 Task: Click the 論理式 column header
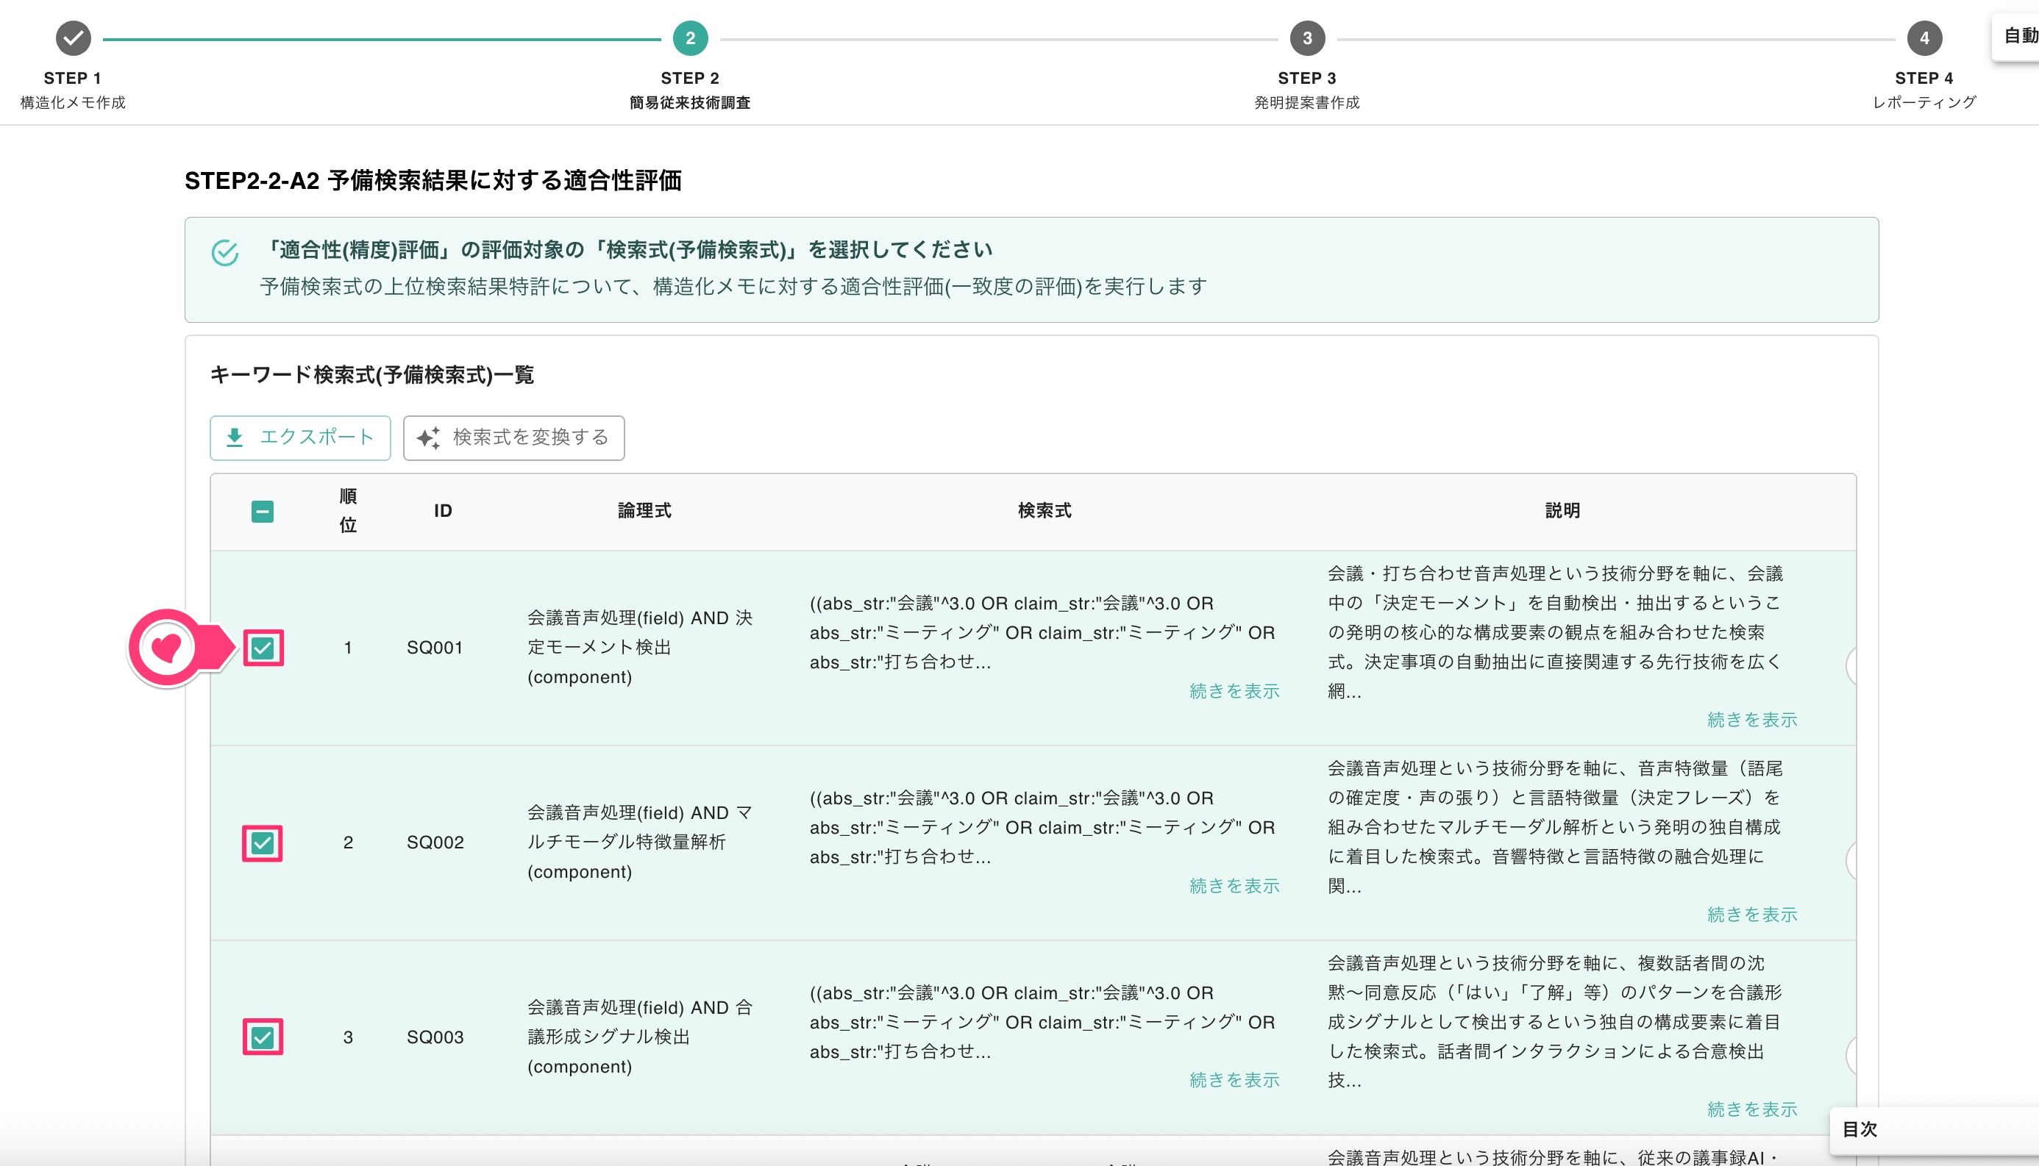[644, 511]
